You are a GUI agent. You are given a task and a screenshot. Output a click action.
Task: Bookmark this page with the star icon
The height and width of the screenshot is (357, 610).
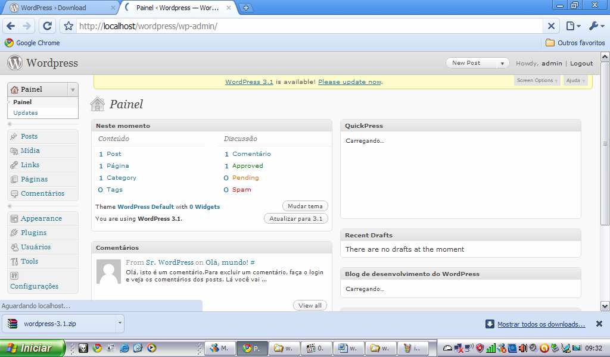[69, 26]
